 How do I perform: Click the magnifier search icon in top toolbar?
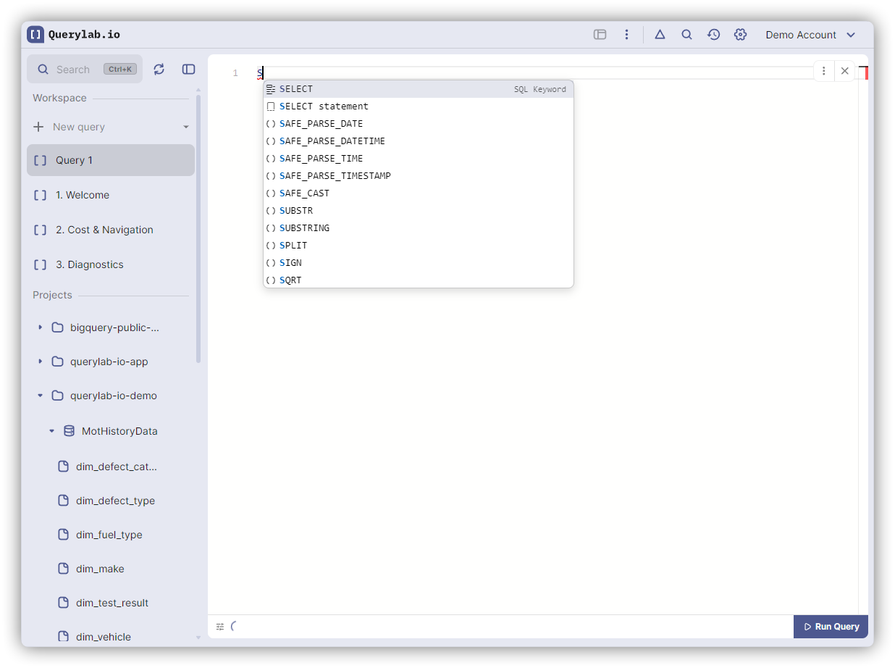point(686,35)
